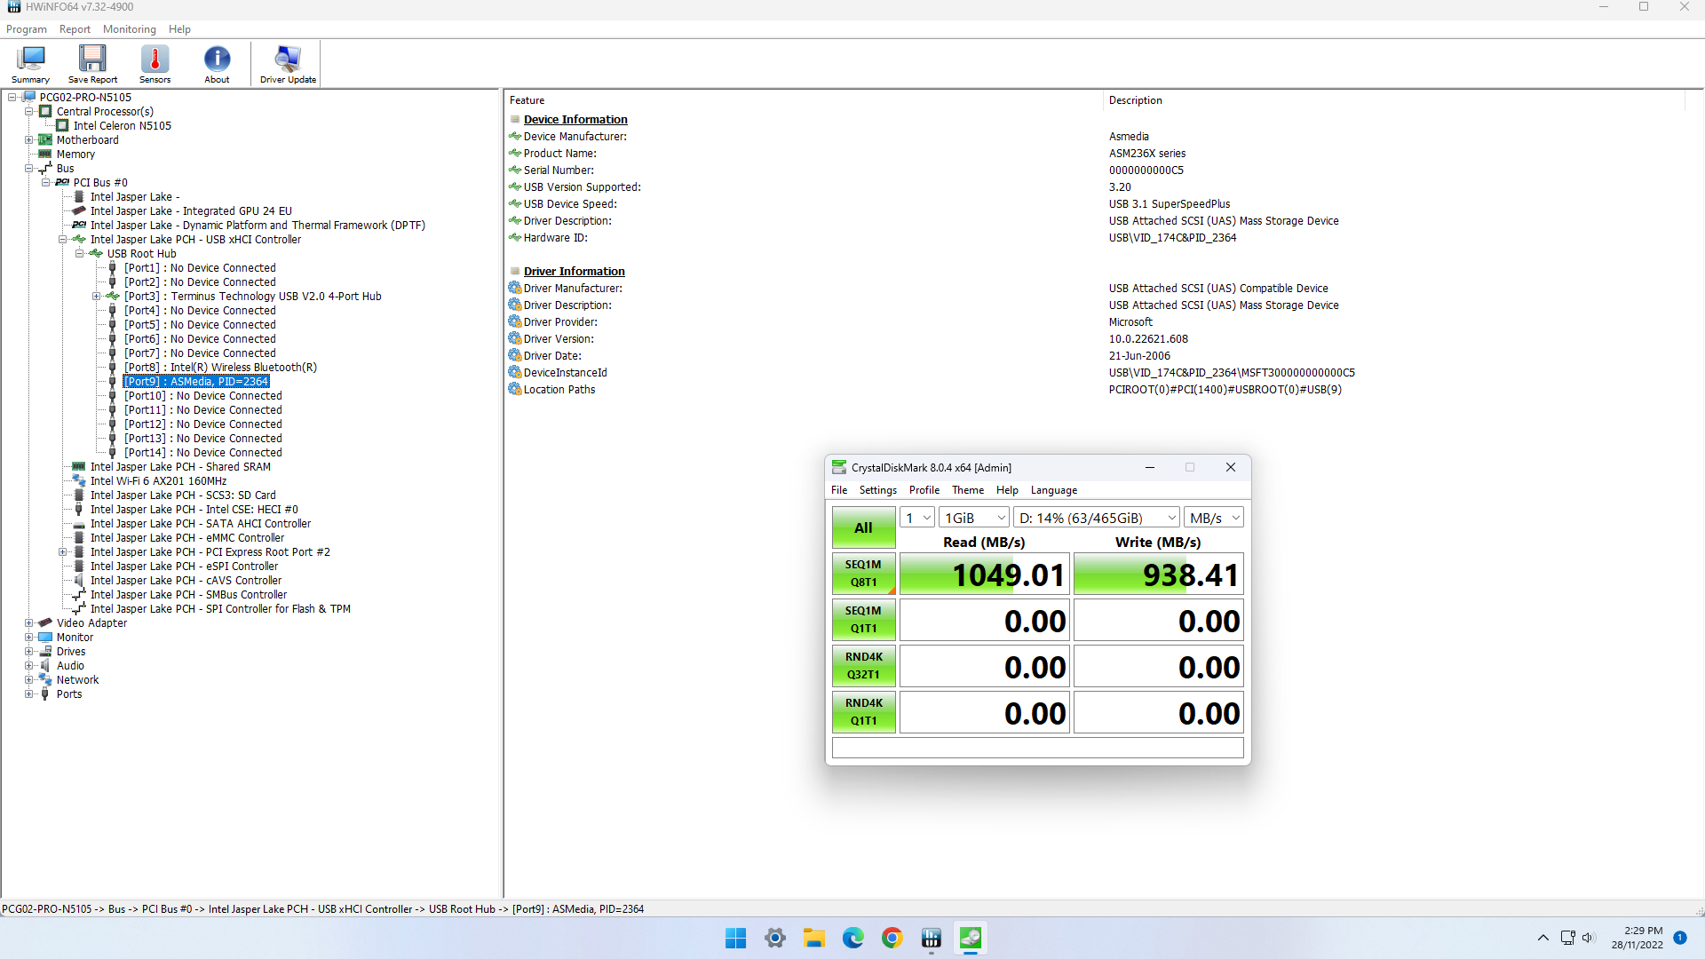1705x959 pixels.
Task: Open Google Chrome from taskbar
Action: tap(892, 938)
